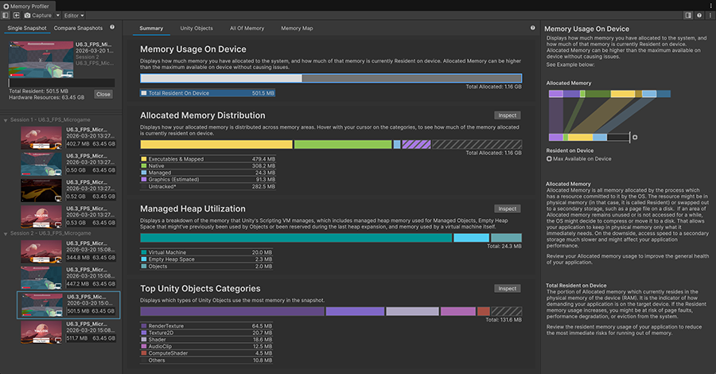Open the All Of Memory tab
The height and width of the screenshot is (374, 716).
[x=247, y=29]
